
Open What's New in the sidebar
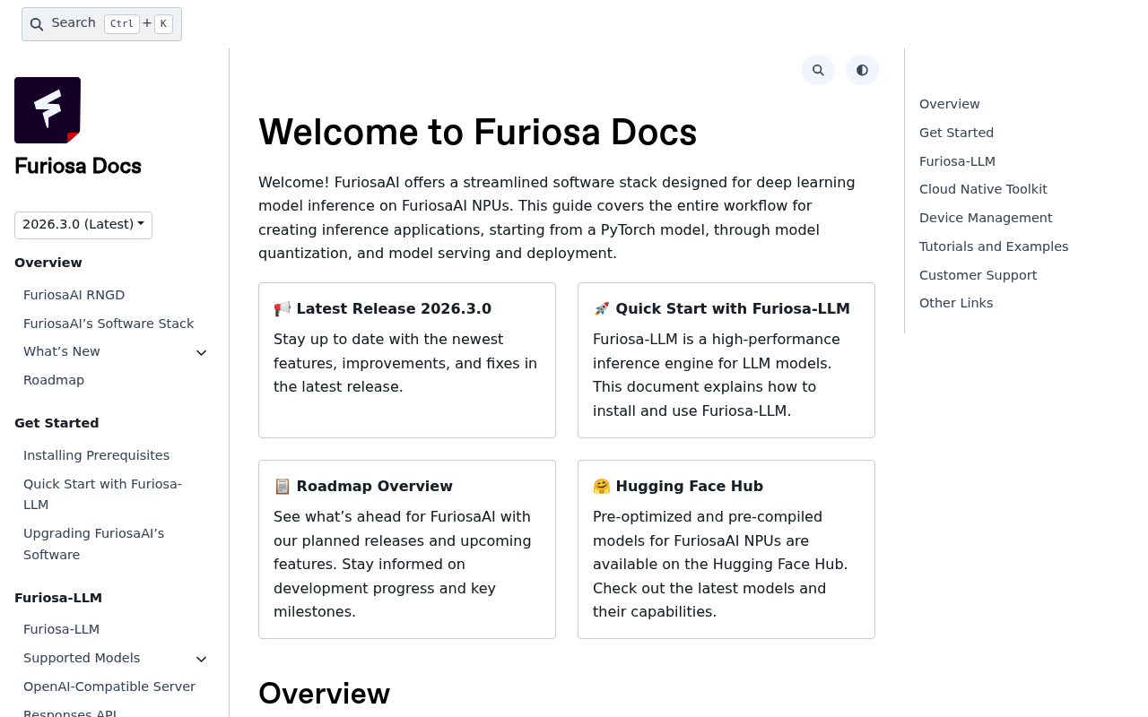click(x=62, y=351)
